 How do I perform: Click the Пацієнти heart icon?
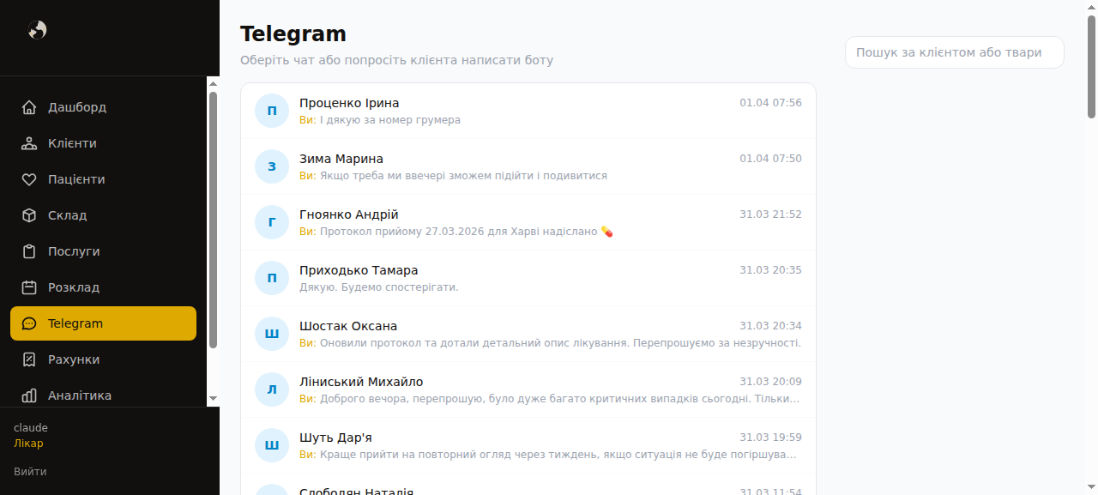29,179
